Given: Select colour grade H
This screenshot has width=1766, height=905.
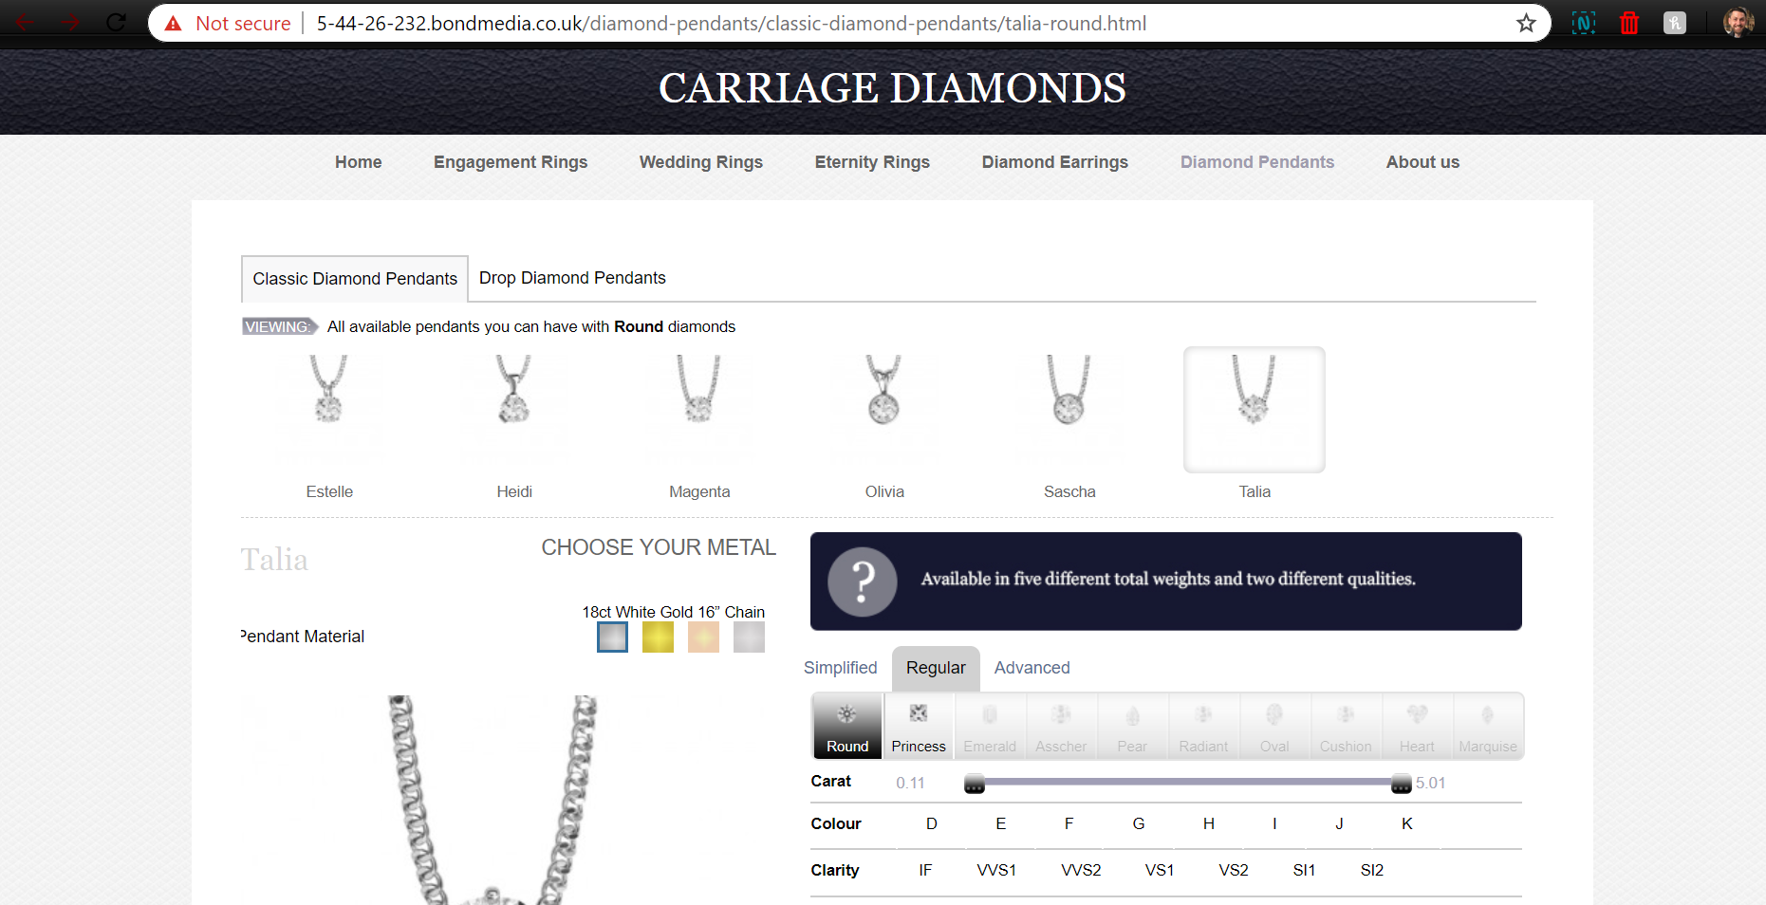Looking at the screenshot, I should coord(1209,824).
